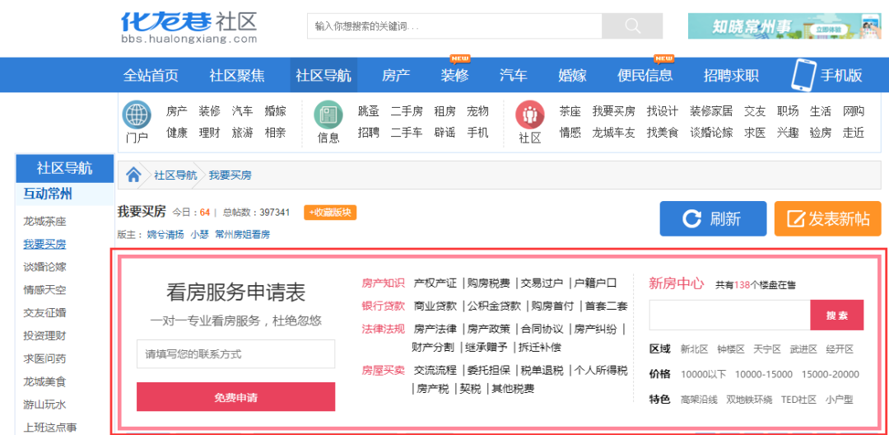Open 便民信息 in the navigation bar
889x435 pixels.
point(645,76)
